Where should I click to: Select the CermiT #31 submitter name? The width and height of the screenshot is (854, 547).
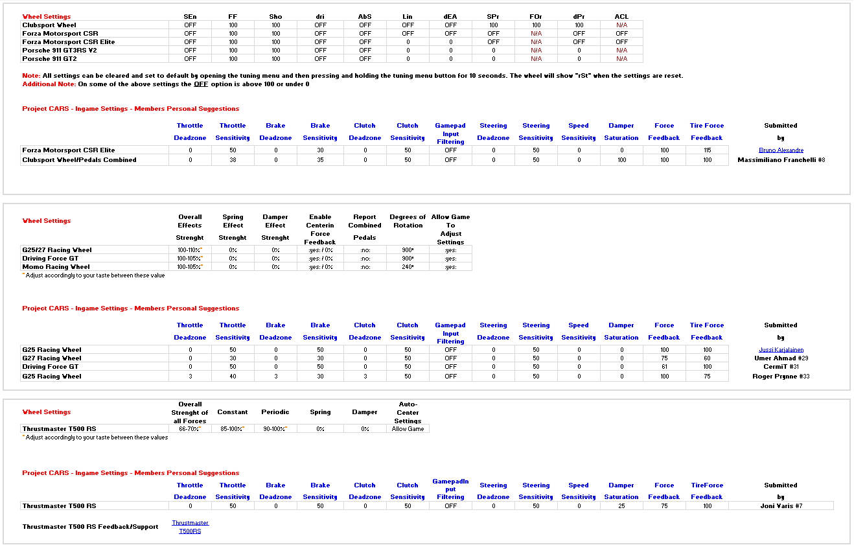781,367
